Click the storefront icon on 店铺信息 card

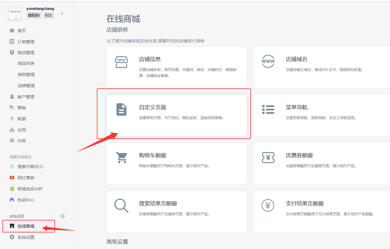point(121,62)
